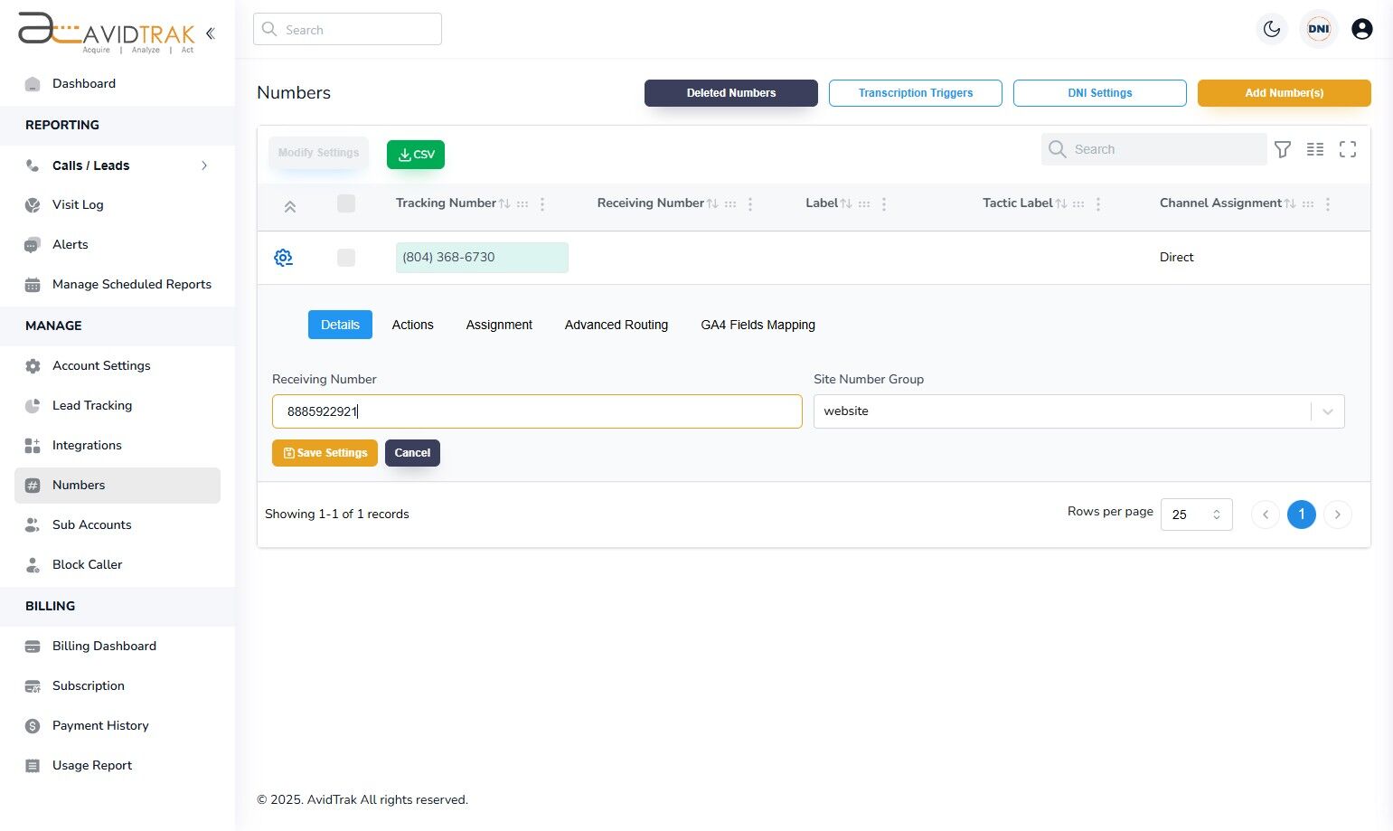Adjust the Rows per page stepper

click(1216, 514)
